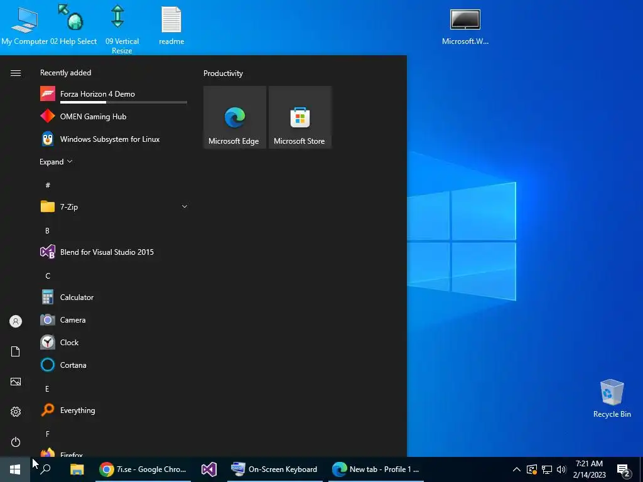Open Visual Studio from taskbar
Viewport: 643px width, 482px height.
coord(208,469)
